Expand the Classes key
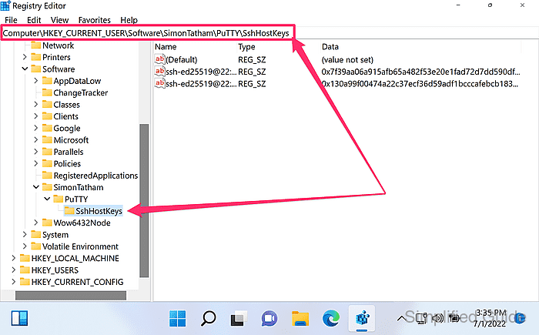Image resolution: width=539 pixels, height=335 pixels. click(36, 104)
